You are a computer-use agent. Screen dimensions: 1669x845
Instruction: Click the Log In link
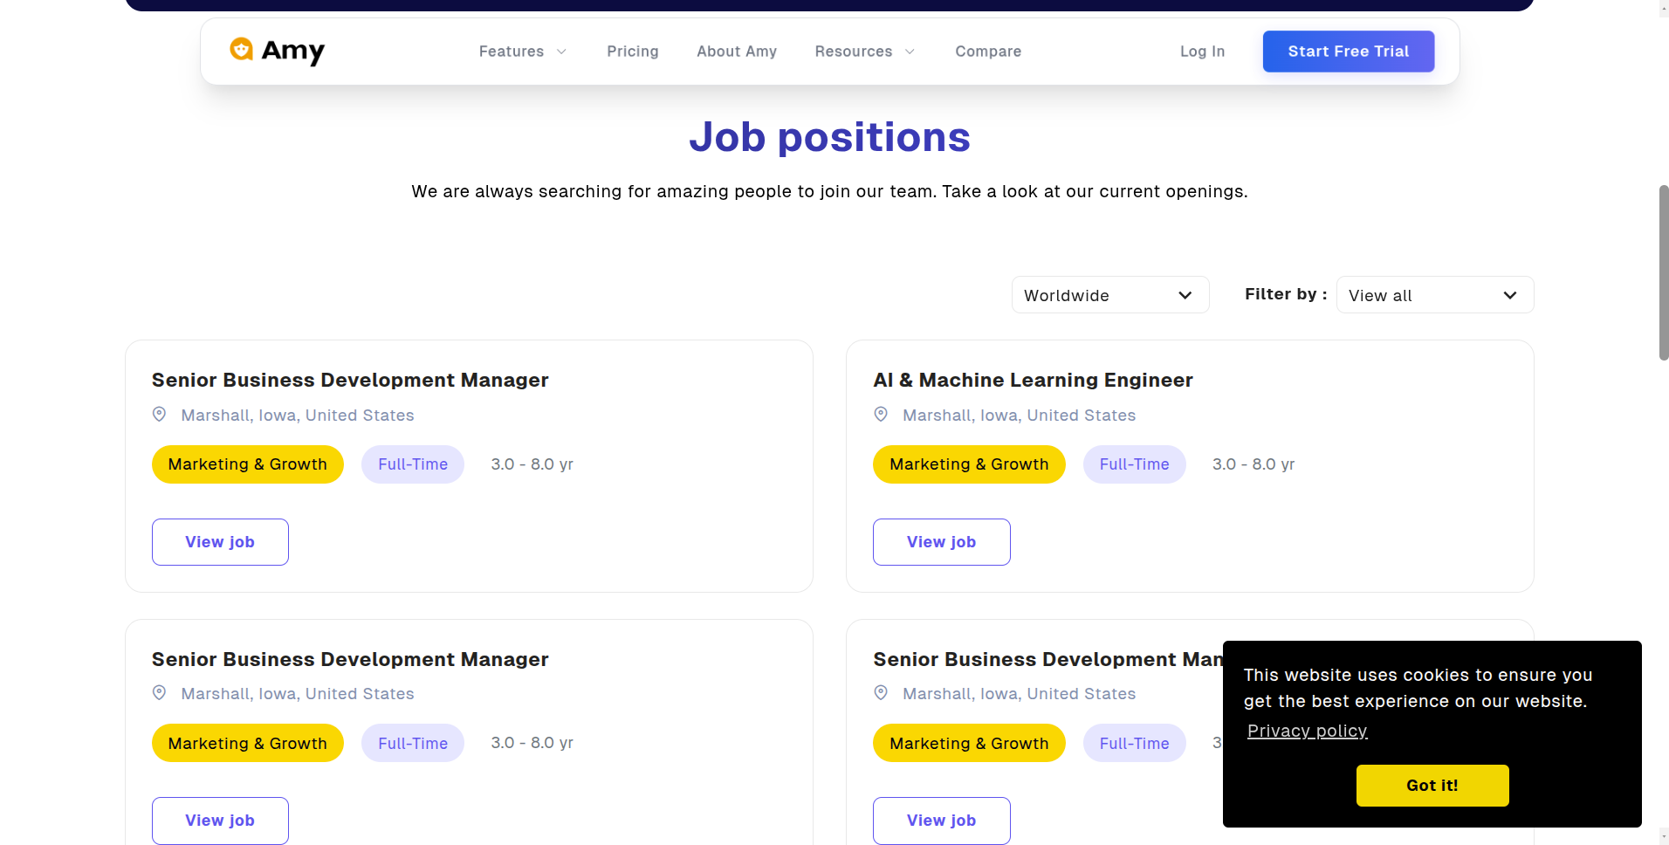1202,51
